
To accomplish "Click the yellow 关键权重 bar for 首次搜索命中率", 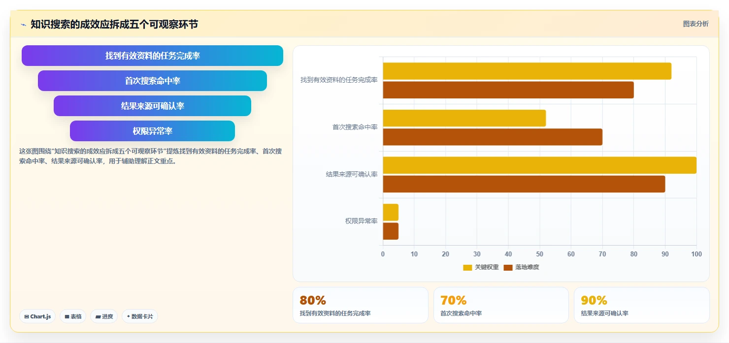I will [x=464, y=118].
